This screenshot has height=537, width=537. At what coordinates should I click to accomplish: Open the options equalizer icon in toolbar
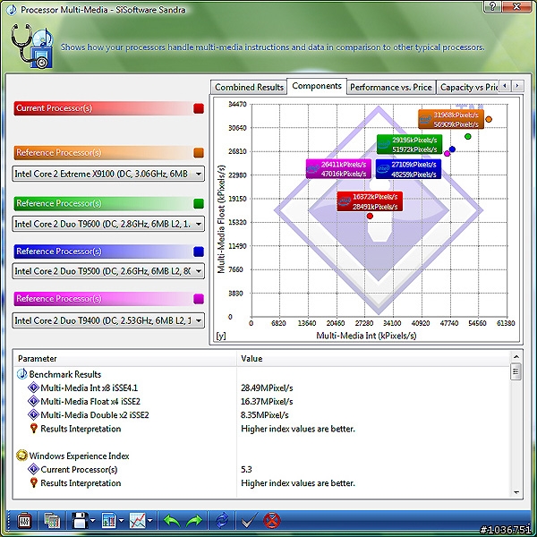pos(24,521)
